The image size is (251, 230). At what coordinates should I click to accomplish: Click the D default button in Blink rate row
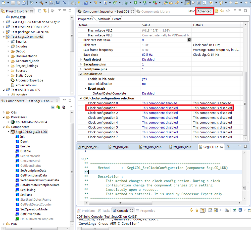click(189, 40)
